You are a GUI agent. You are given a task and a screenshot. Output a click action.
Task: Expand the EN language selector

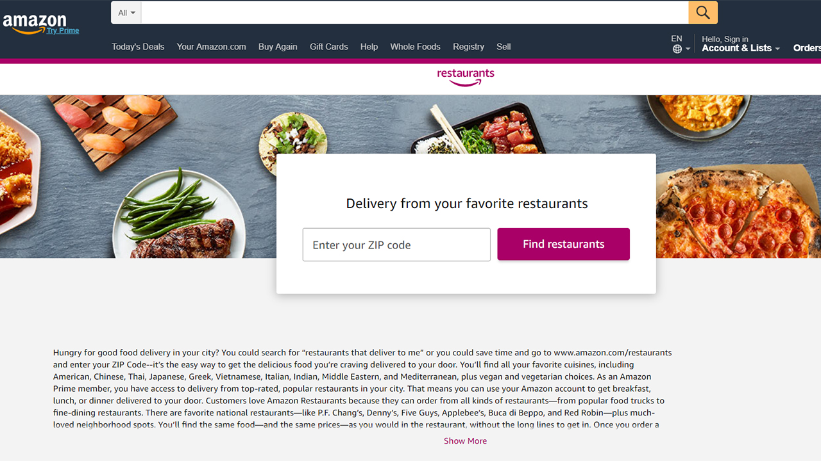681,44
